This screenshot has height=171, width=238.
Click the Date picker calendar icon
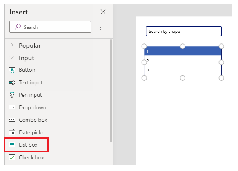pos(12,132)
